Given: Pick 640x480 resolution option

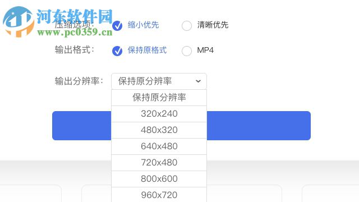Looking at the screenshot, I should (159, 146).
